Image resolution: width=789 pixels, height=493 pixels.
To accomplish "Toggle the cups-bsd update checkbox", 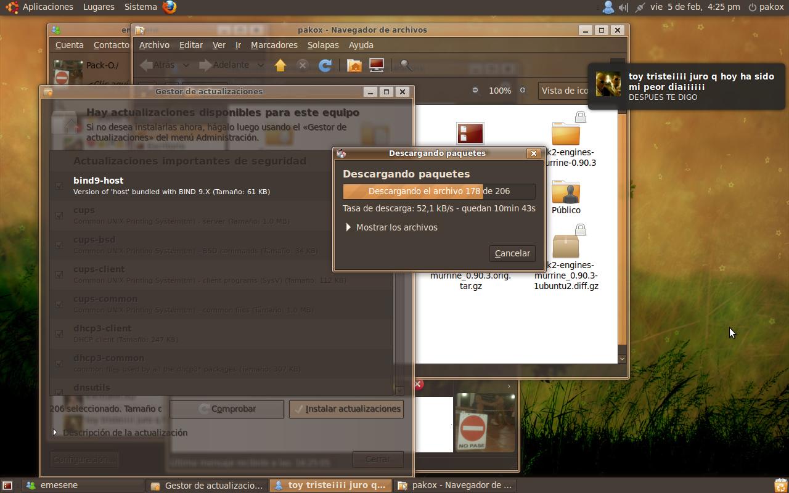I will [x=59, y=245].
